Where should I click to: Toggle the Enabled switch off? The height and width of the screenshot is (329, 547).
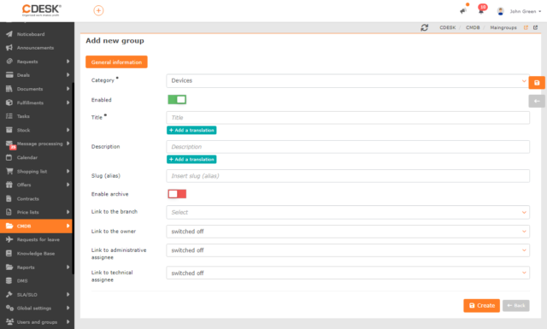[x=177, y=100]
